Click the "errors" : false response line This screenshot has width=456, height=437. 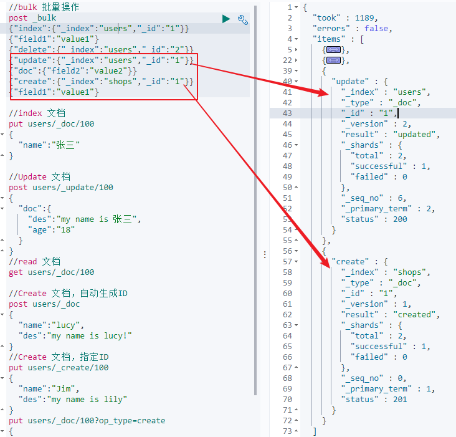tap(352, 29)
